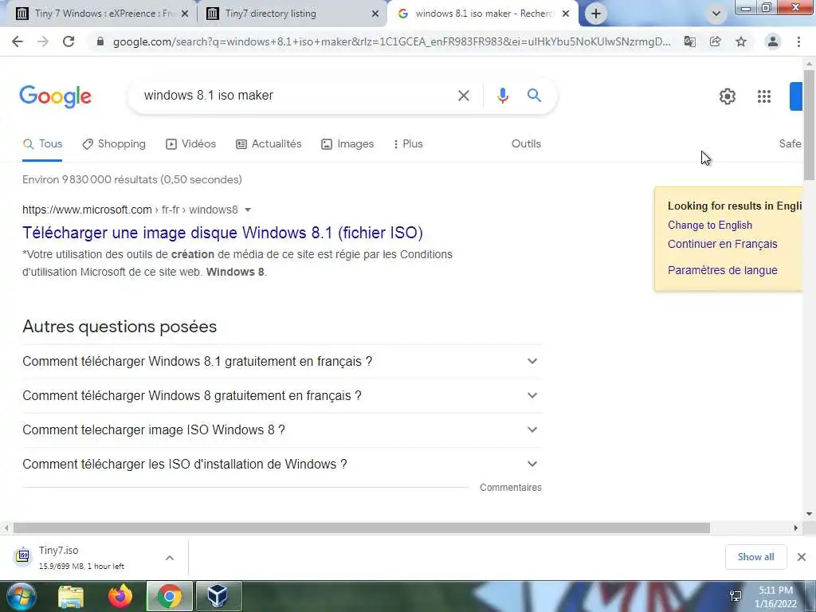Screen dimensions: 816x612
Task: Clear the search query with X
Action: pos(464,96)
